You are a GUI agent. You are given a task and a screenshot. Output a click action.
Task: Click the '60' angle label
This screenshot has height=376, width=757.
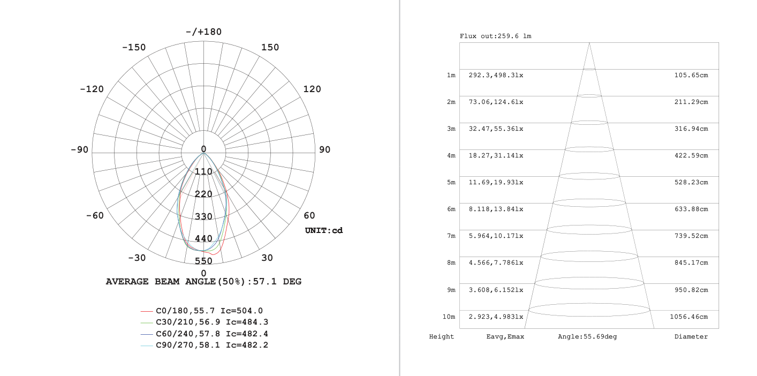coord(309,216)
